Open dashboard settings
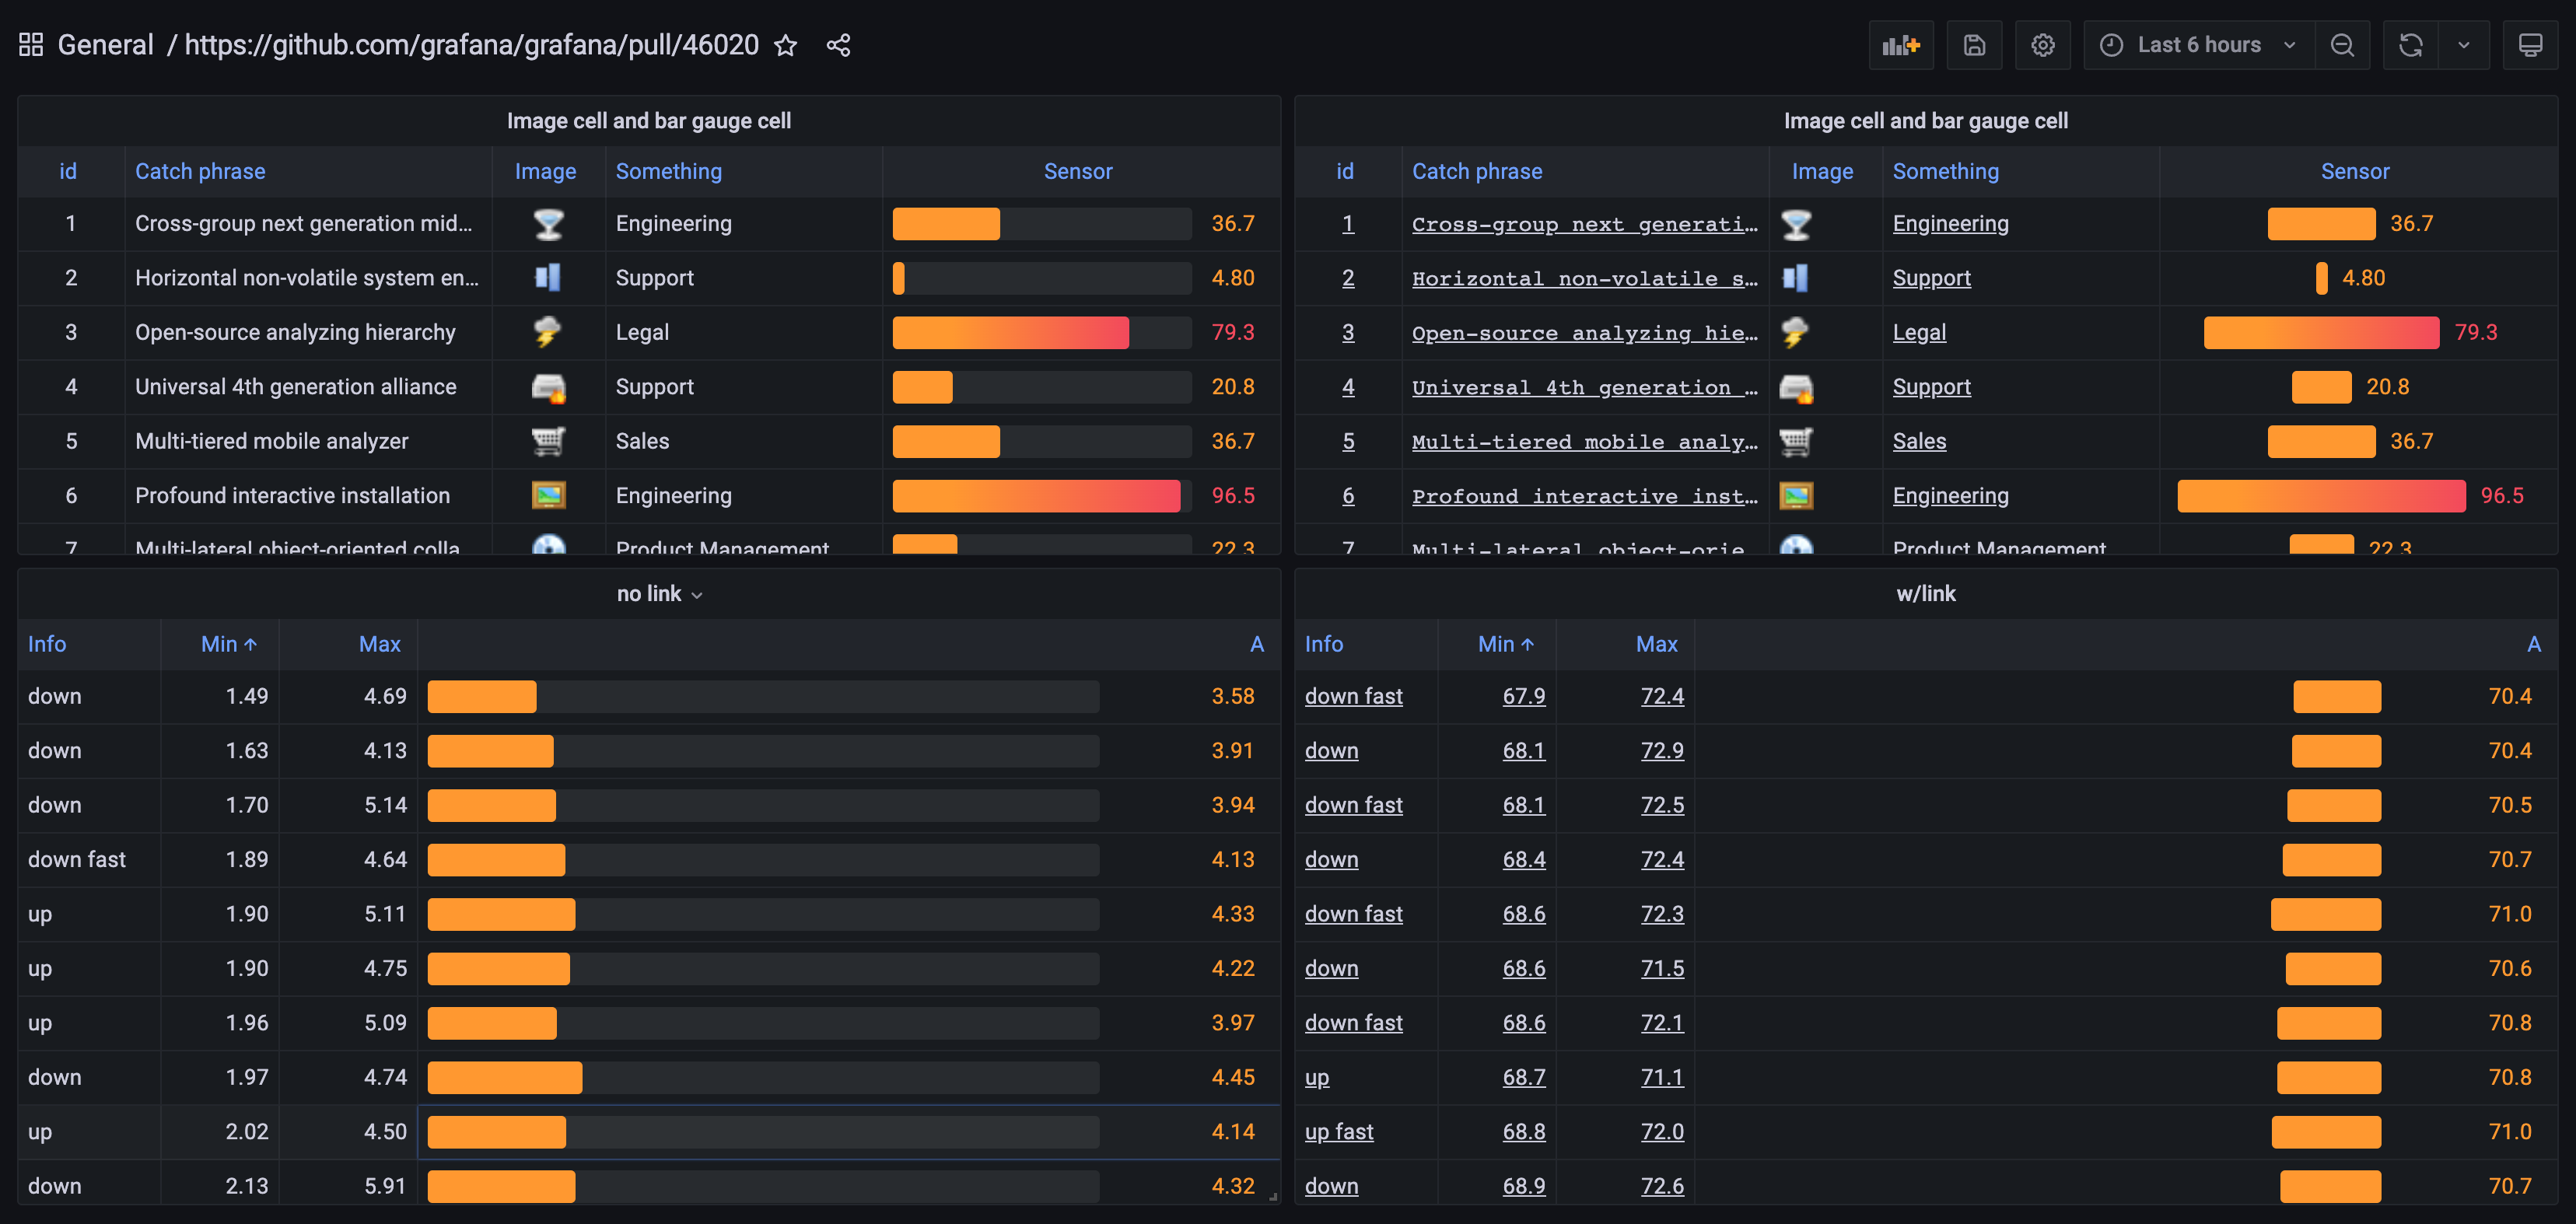The image size is (2576, 1224). (x=2043, y=44)
